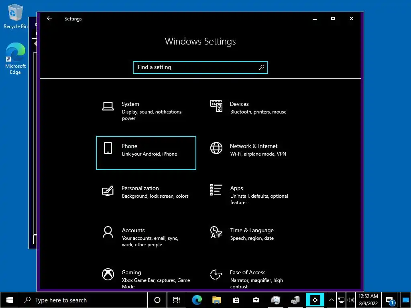Open the Devices category title
Screen dimensions: 411x308
click(239, 104)
